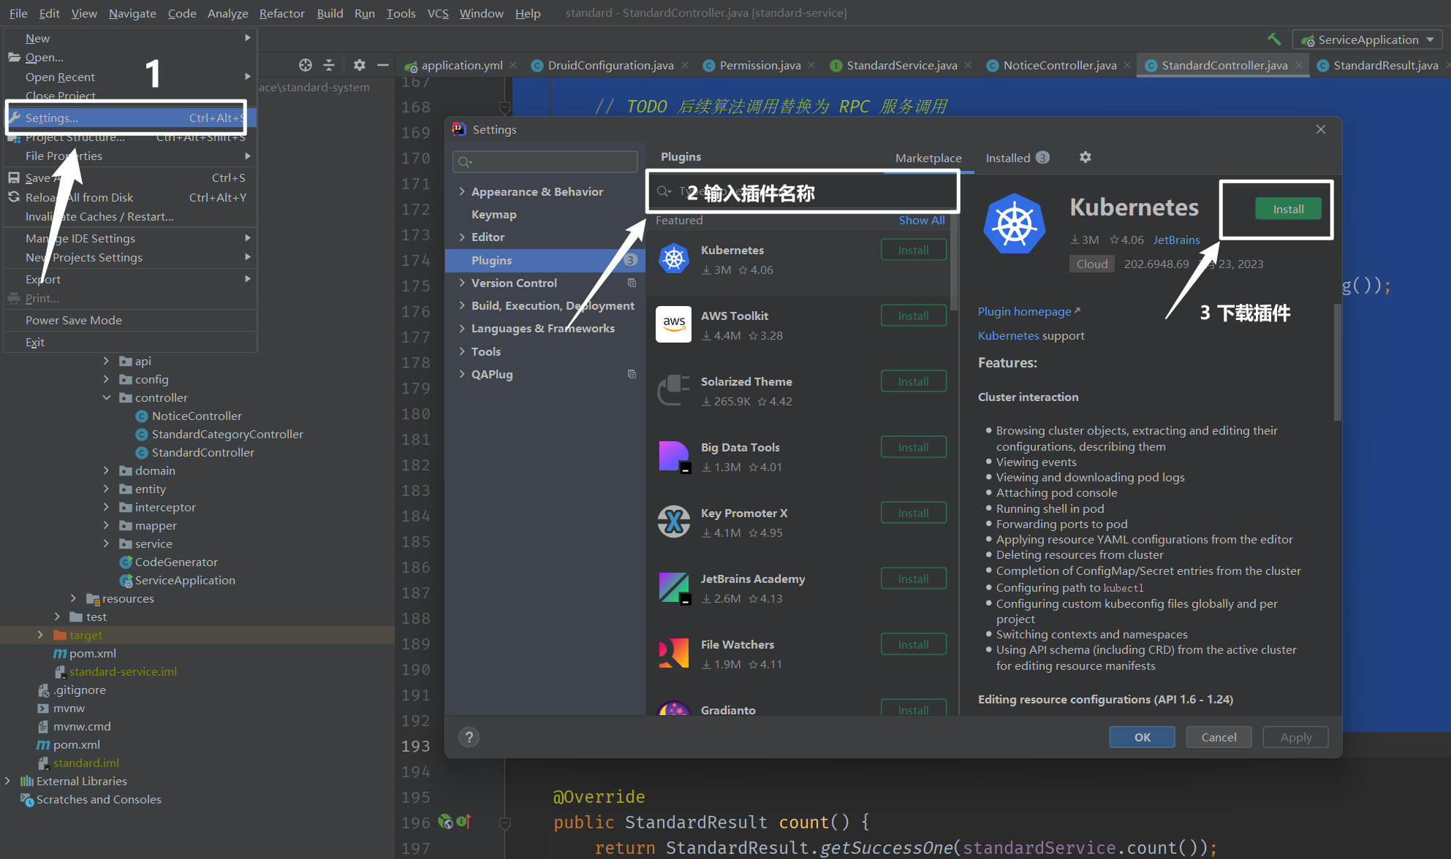
Task: Close the application.yml tab
Action: pyautogui.click(x=513, y=65)
